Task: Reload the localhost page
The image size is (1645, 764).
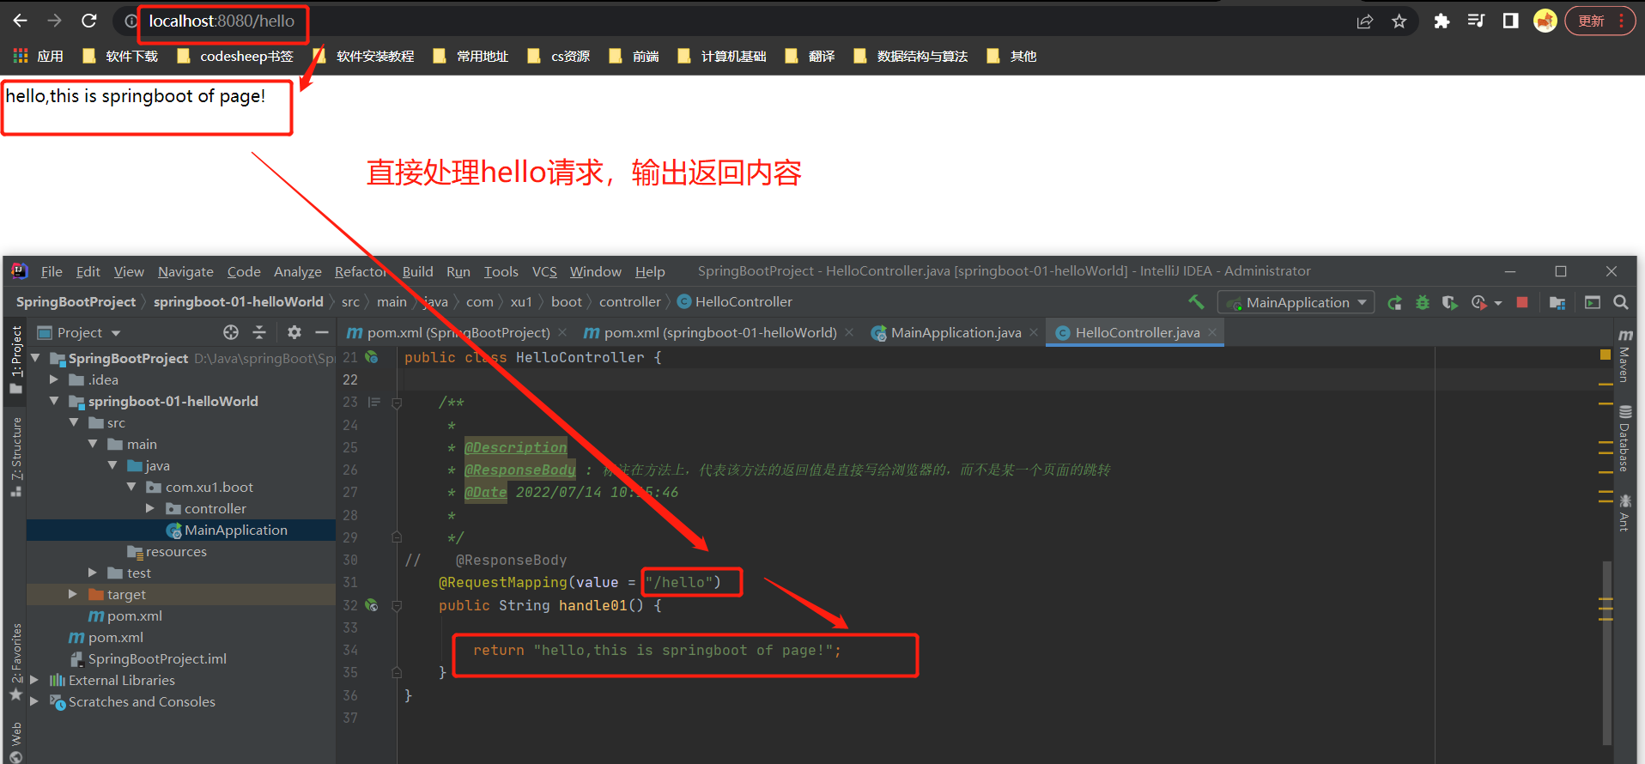Action: tap(89, 21)
